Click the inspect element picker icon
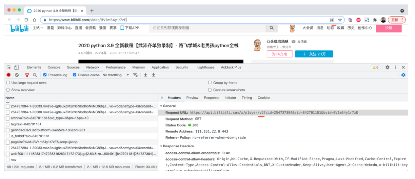This screenshot has height=179, width=415. (9, 67)
